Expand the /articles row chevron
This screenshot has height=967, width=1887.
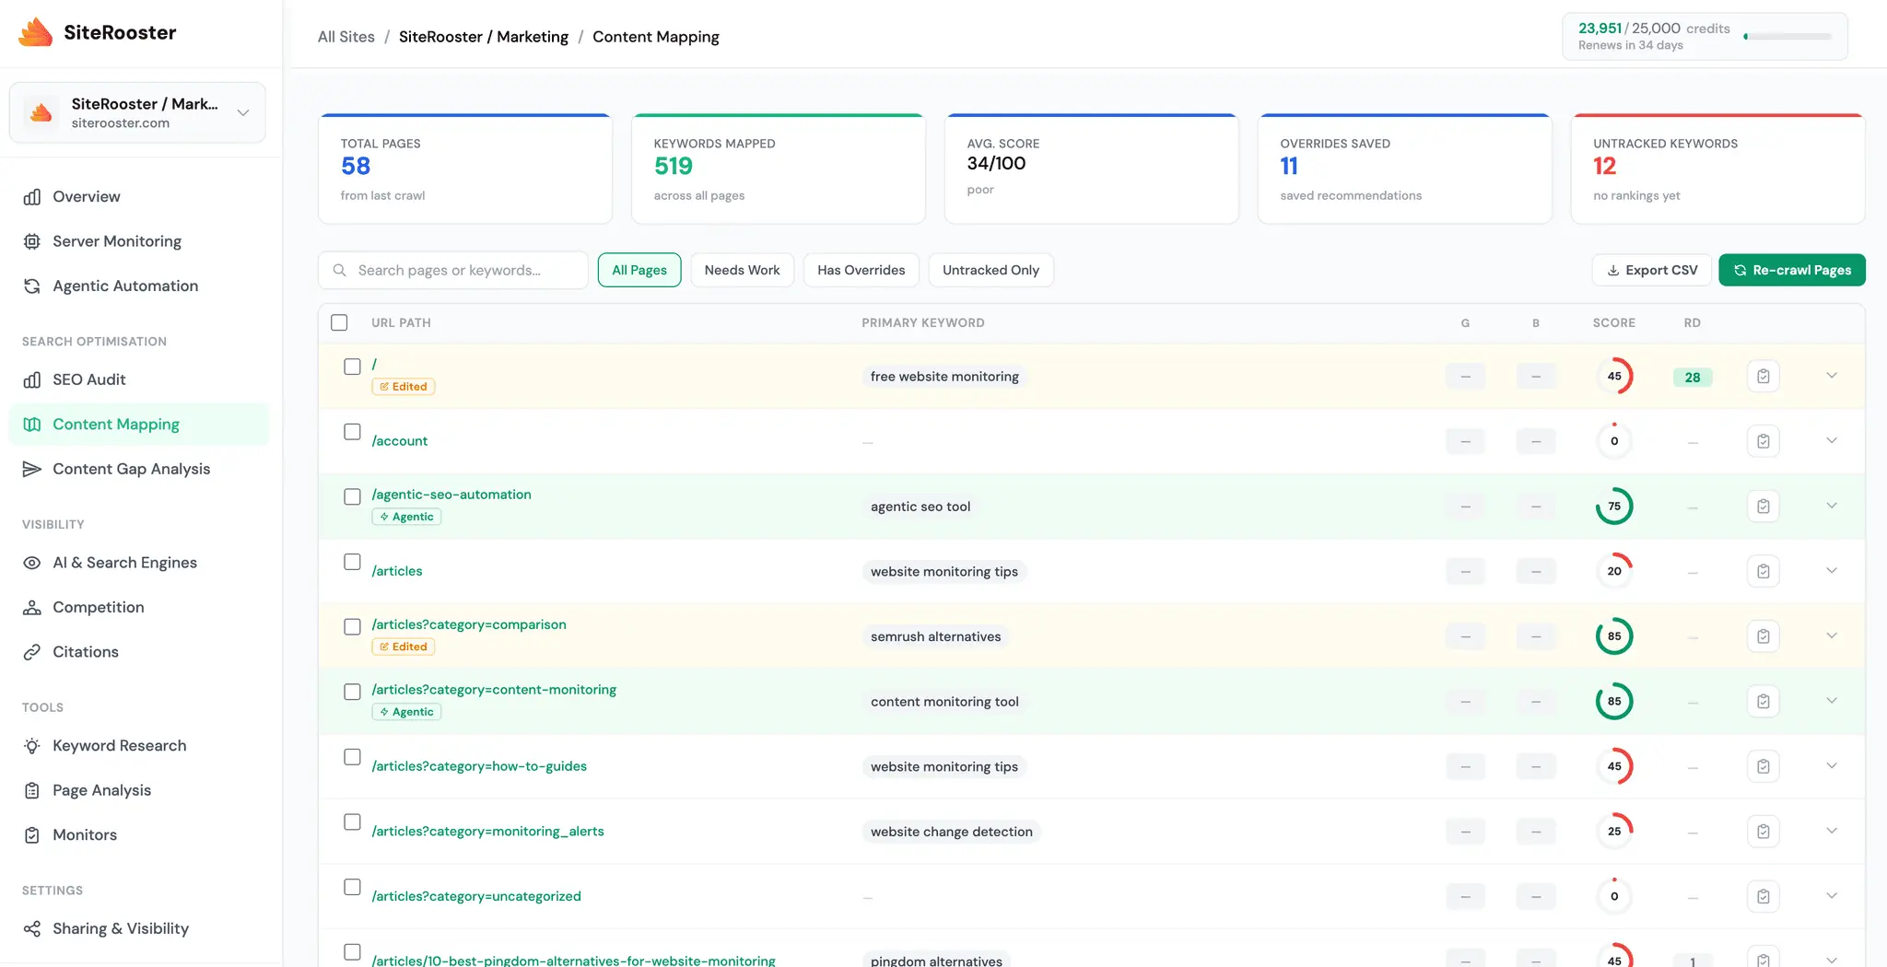point(1832,571)
